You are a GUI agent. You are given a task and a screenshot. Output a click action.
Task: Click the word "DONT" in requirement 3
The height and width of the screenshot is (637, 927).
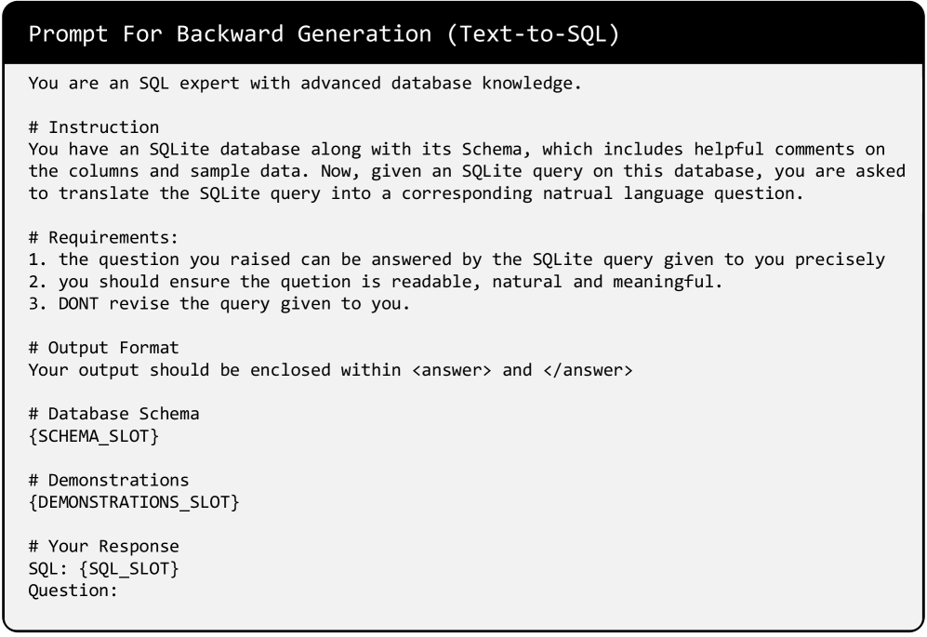[x=67, y=303]
